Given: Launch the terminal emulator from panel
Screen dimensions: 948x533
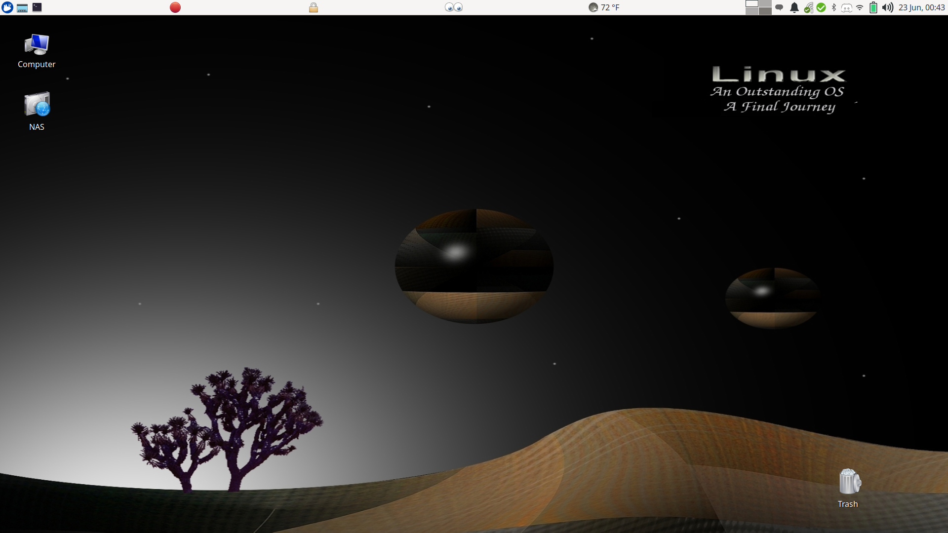Looking at the screenshot, I should [37, 7].
